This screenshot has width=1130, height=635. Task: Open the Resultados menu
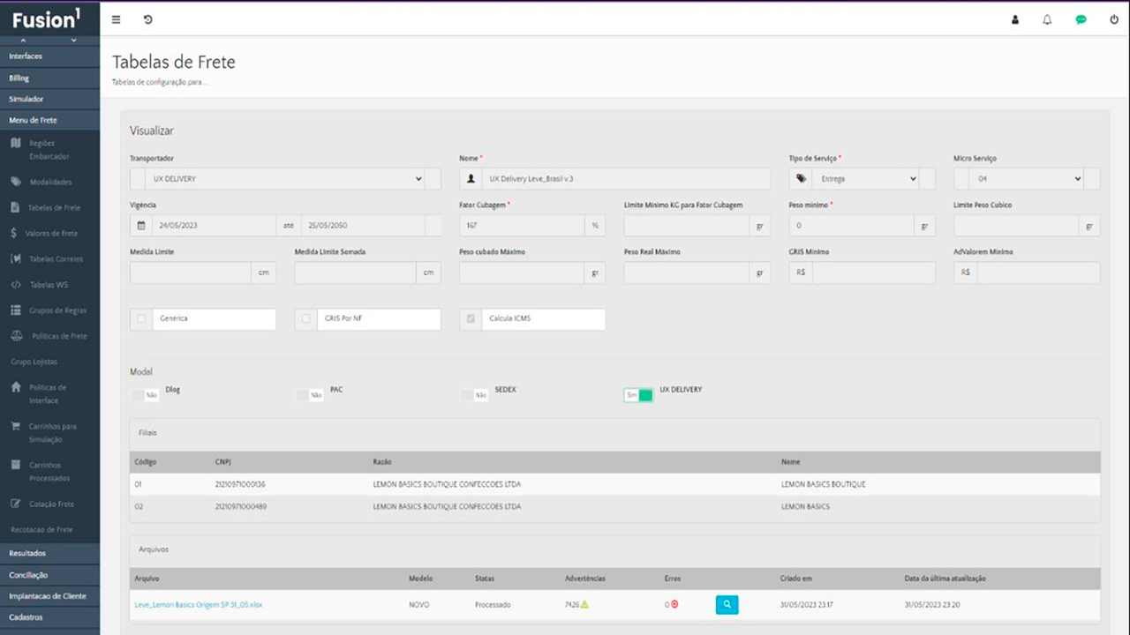pos(49,553)
